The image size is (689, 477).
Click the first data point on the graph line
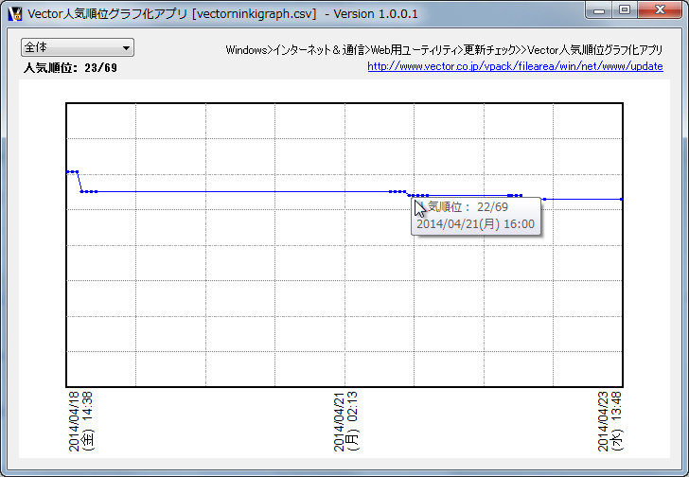[x=68, y=171]
